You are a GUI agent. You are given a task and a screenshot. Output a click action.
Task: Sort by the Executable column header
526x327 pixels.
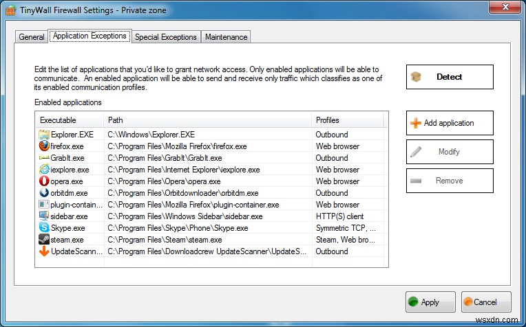tap(70, 120)
